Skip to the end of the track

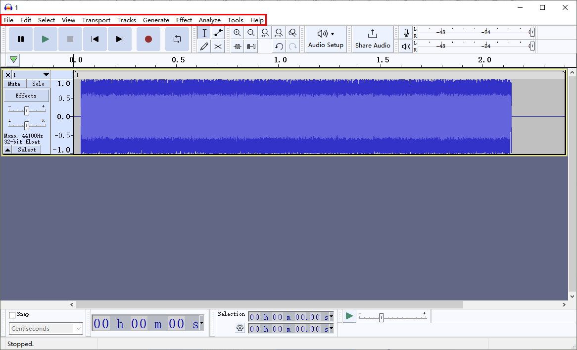[120, 39]
